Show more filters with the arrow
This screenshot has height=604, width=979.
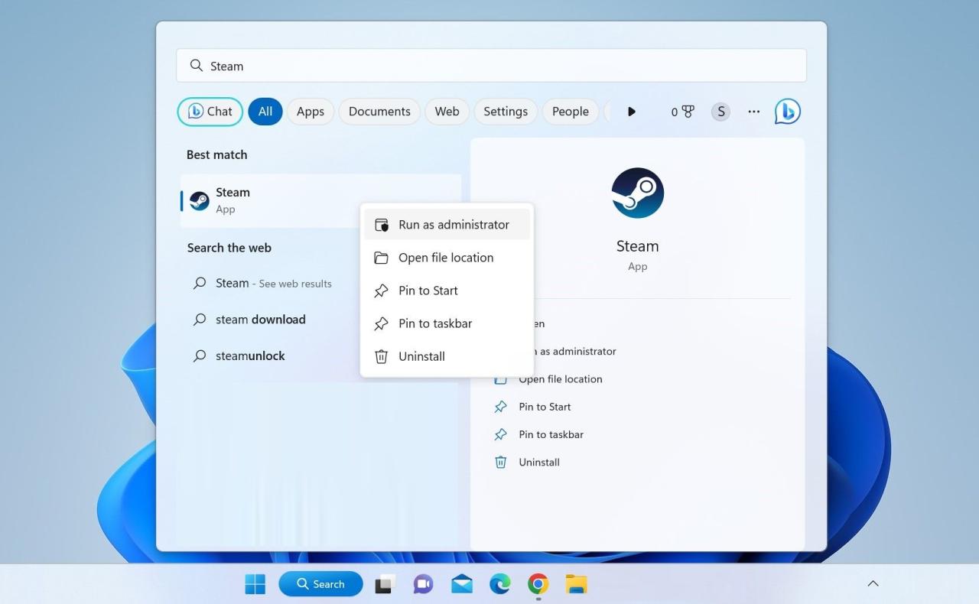pyautogui.click(x=631, y=112)
